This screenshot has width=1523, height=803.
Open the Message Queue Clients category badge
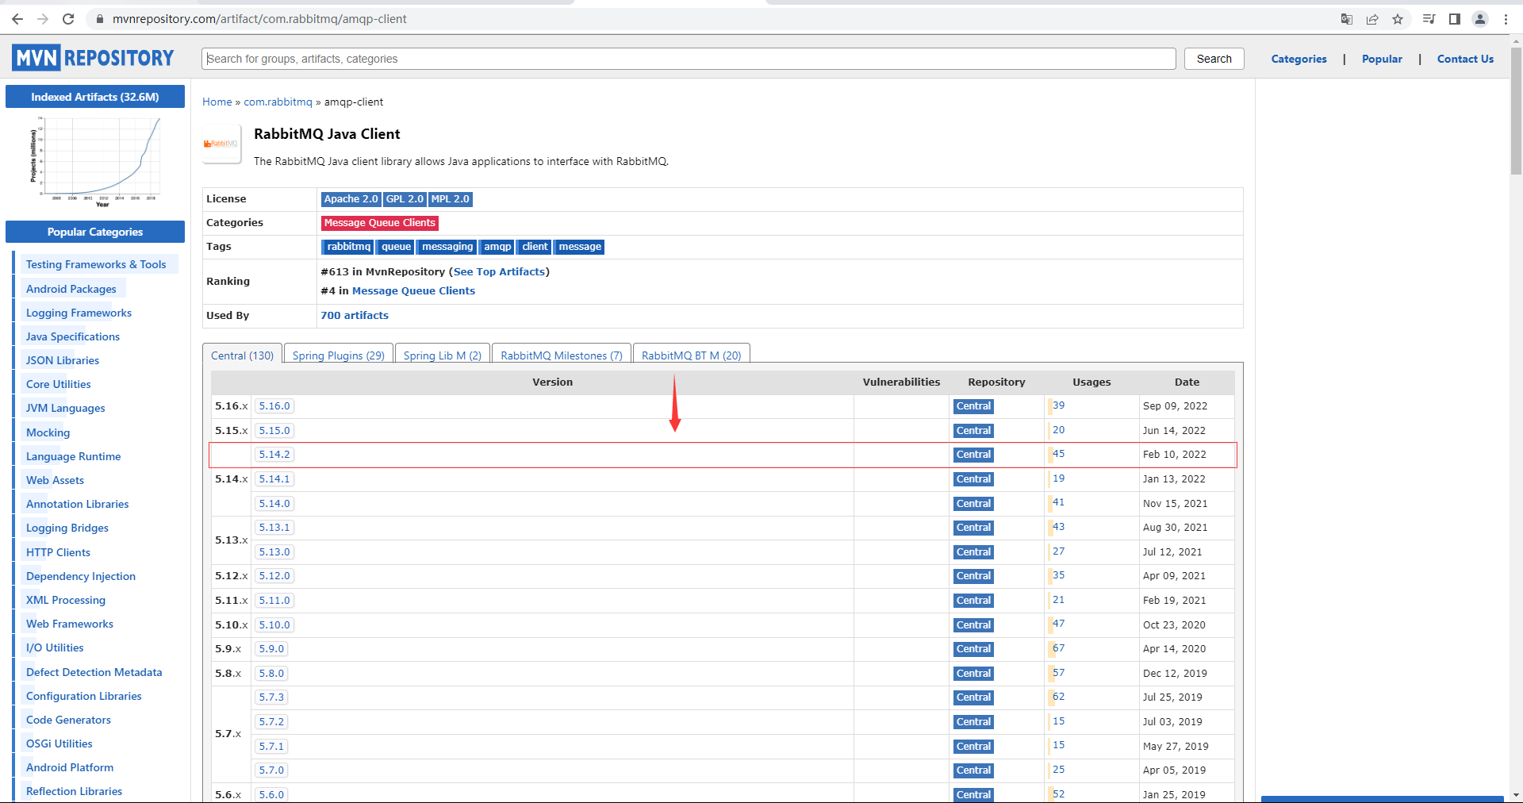click(x=379, y=223)
